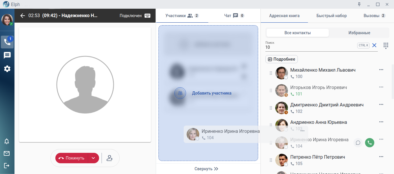Click avatar of Петренко Пётр Петрович
The width and height of the screenshot is (394, 174).
tap(281, 160)
